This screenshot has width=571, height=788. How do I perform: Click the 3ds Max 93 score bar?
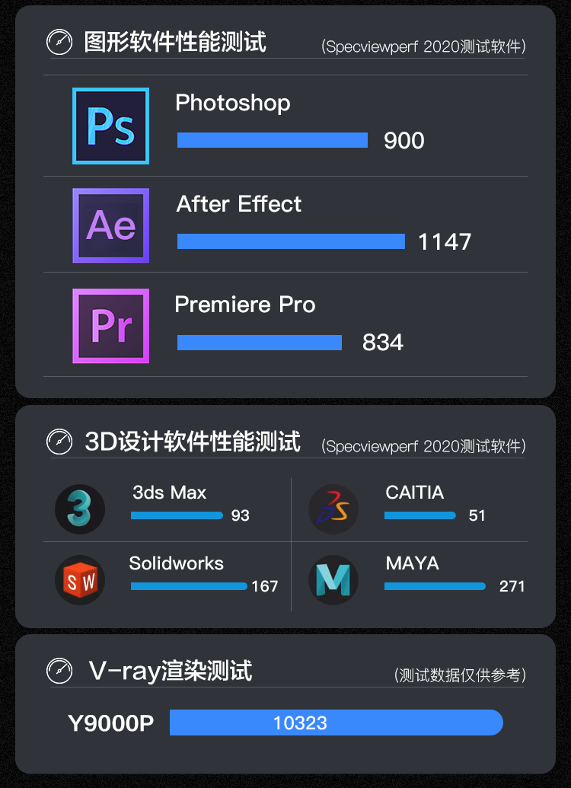(x=177, y=515)
